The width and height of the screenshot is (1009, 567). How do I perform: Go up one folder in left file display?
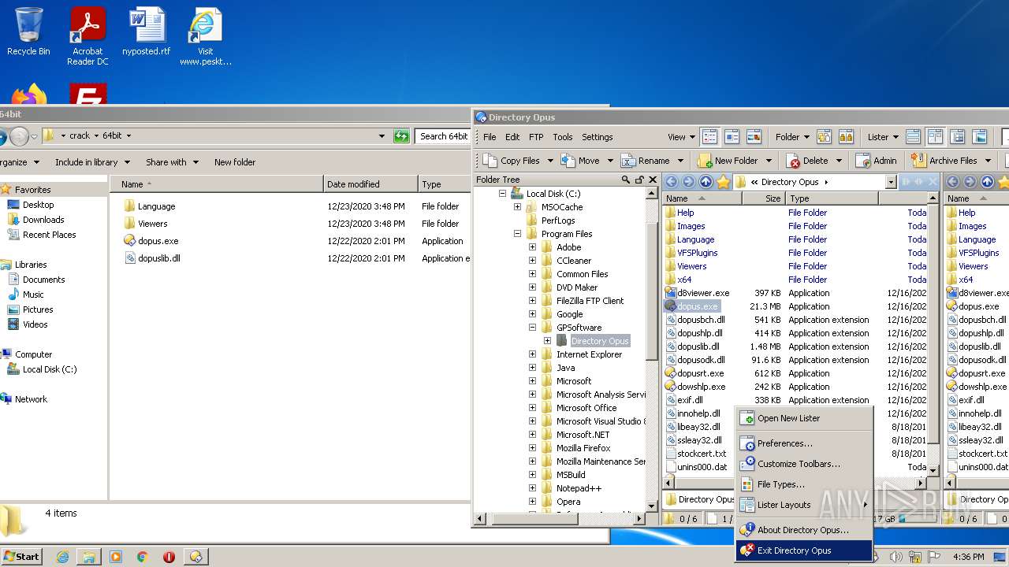coord(706,182)
